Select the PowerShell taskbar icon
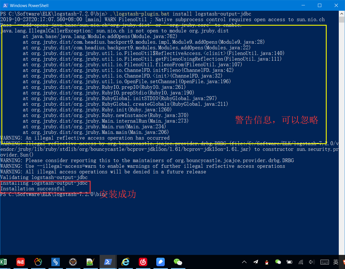This screenshot has height=269, width=345. click(108, 262)
